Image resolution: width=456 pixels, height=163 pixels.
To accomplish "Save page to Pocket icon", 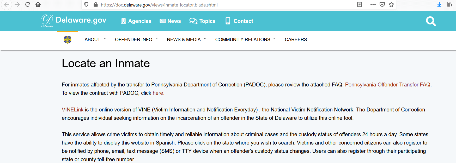I will click(x=382, y=5).
